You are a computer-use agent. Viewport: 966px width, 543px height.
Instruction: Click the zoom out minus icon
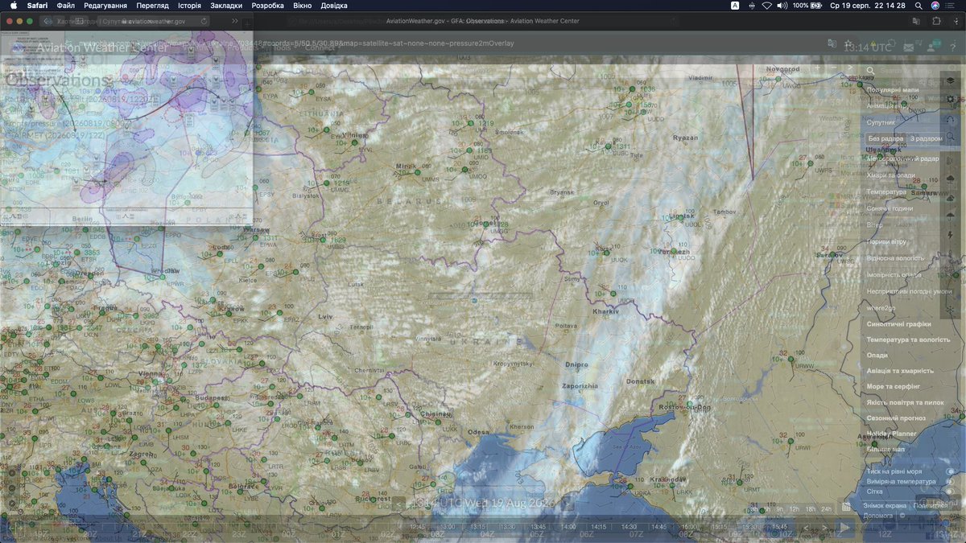pyautogui.click(x=834, y=67)
